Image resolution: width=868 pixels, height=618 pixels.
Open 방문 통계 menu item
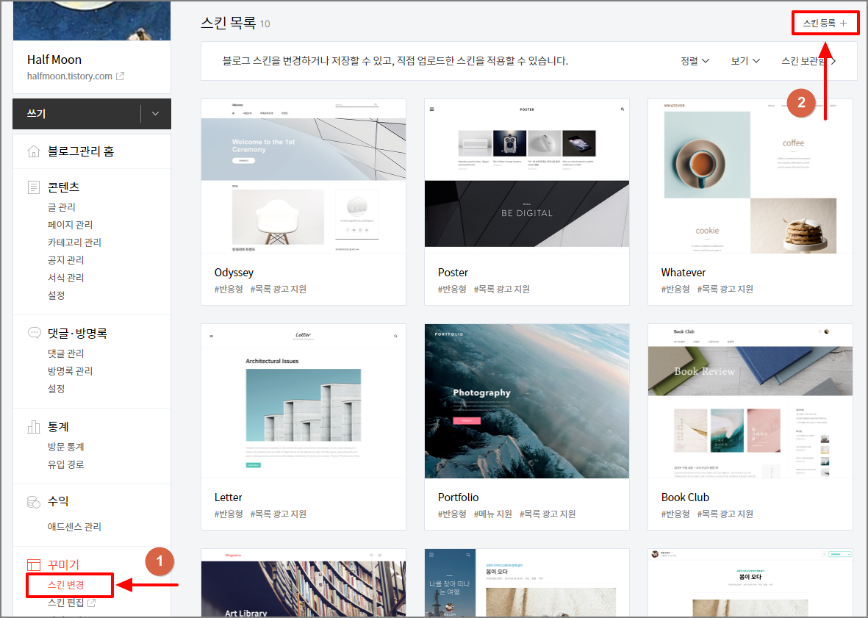point(66,447)
